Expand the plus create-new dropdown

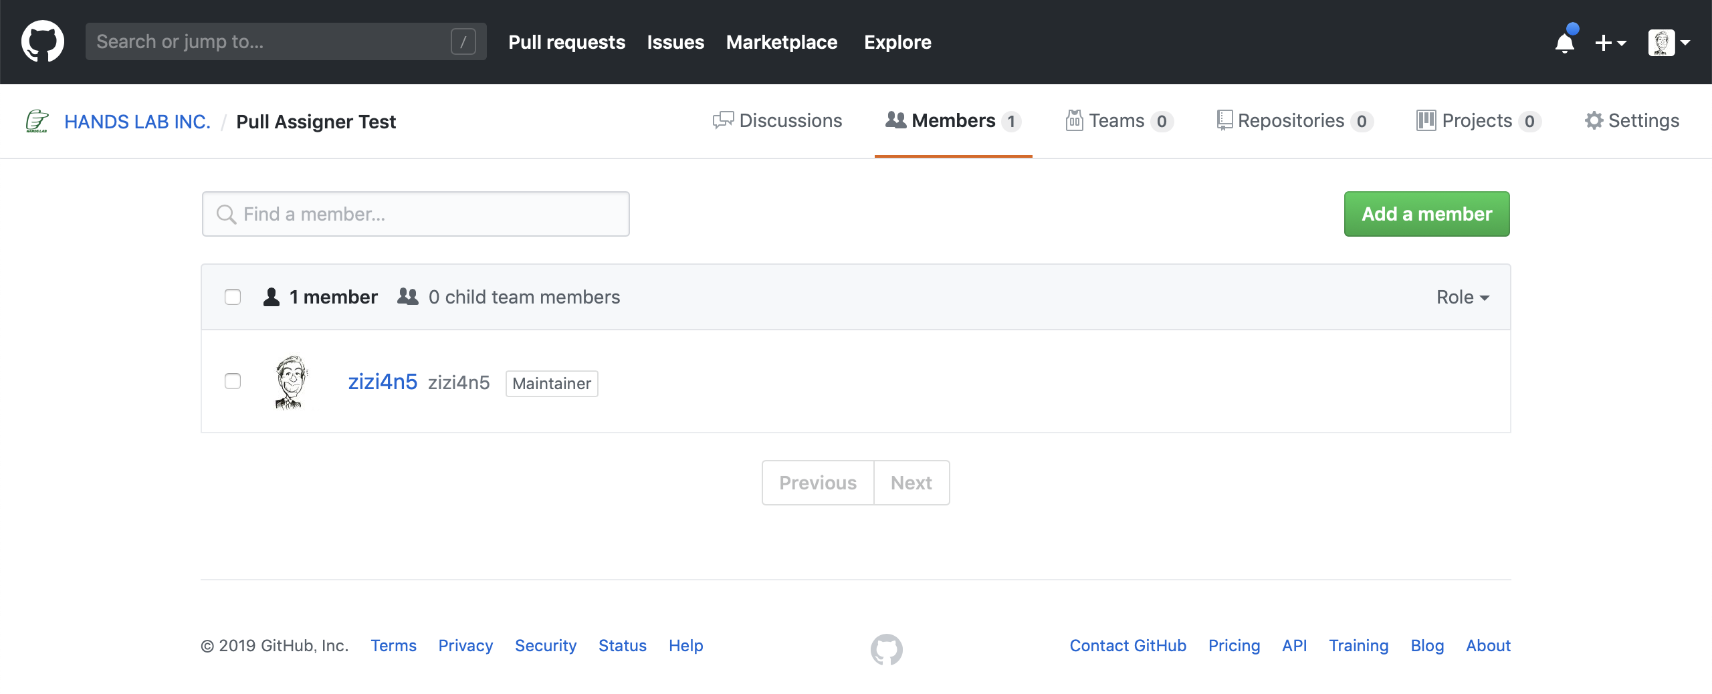[x=1610, y=43]
